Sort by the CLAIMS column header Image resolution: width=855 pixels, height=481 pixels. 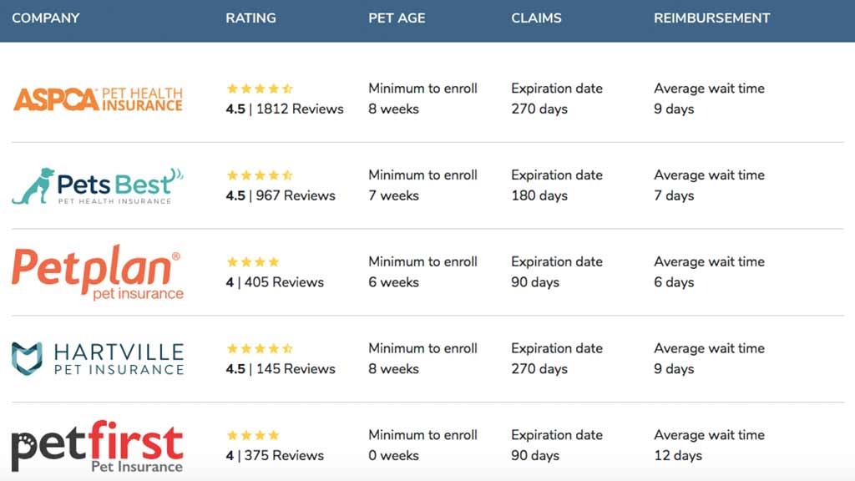coord(536,18)
